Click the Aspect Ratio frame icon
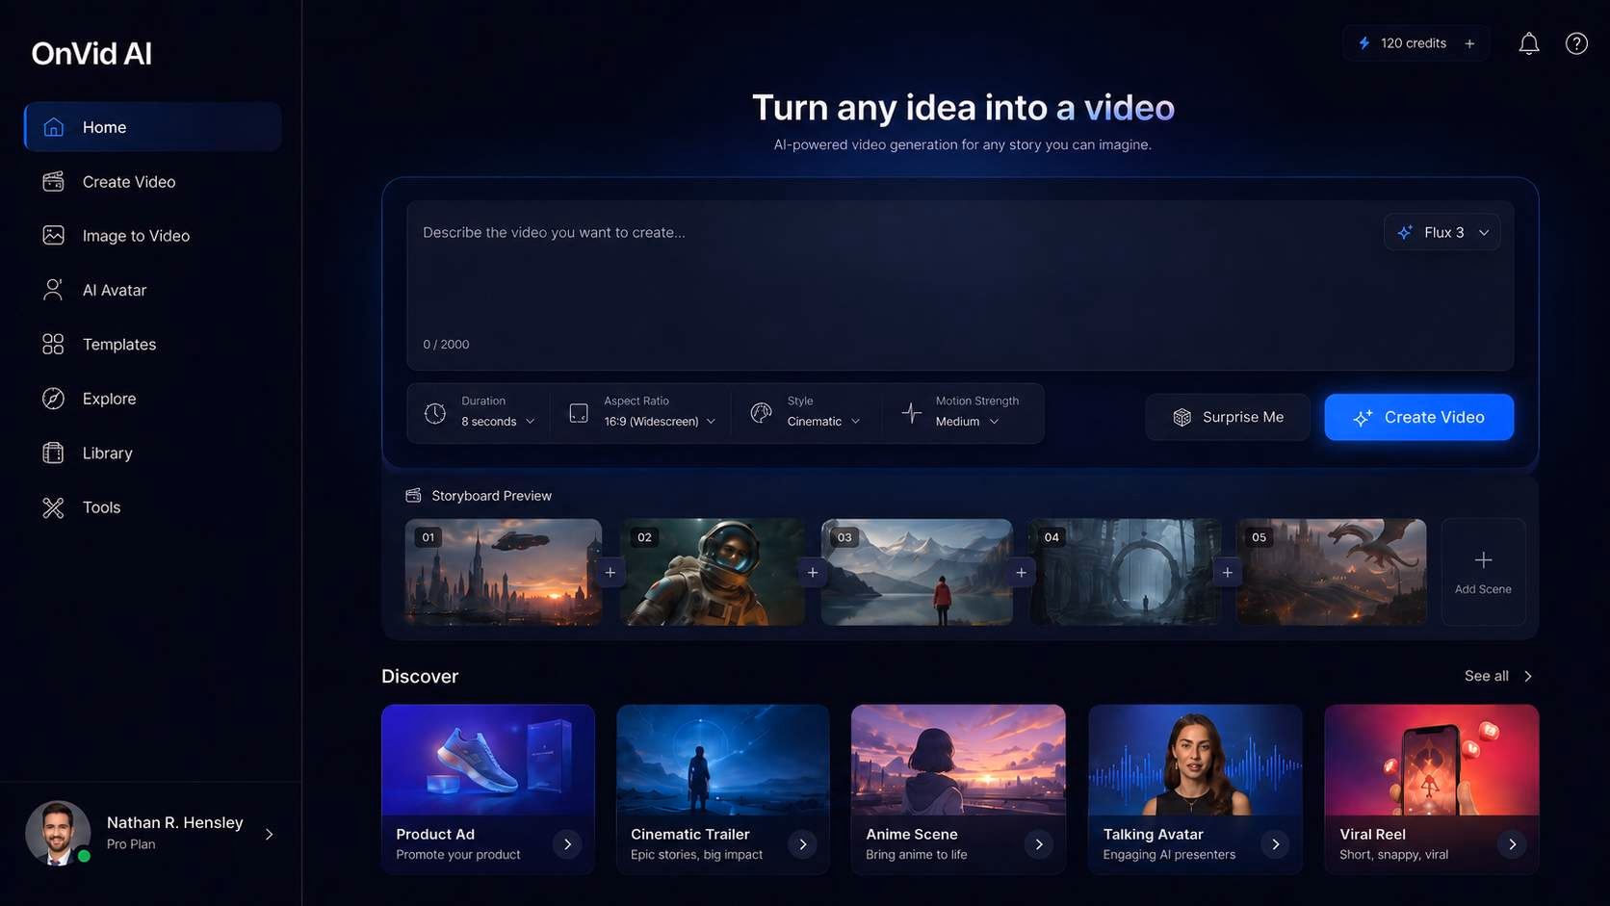 click(578, 413)
